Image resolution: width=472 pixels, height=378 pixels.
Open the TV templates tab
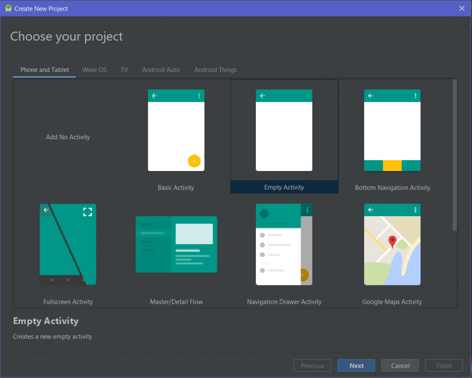[x=124, y=70]
